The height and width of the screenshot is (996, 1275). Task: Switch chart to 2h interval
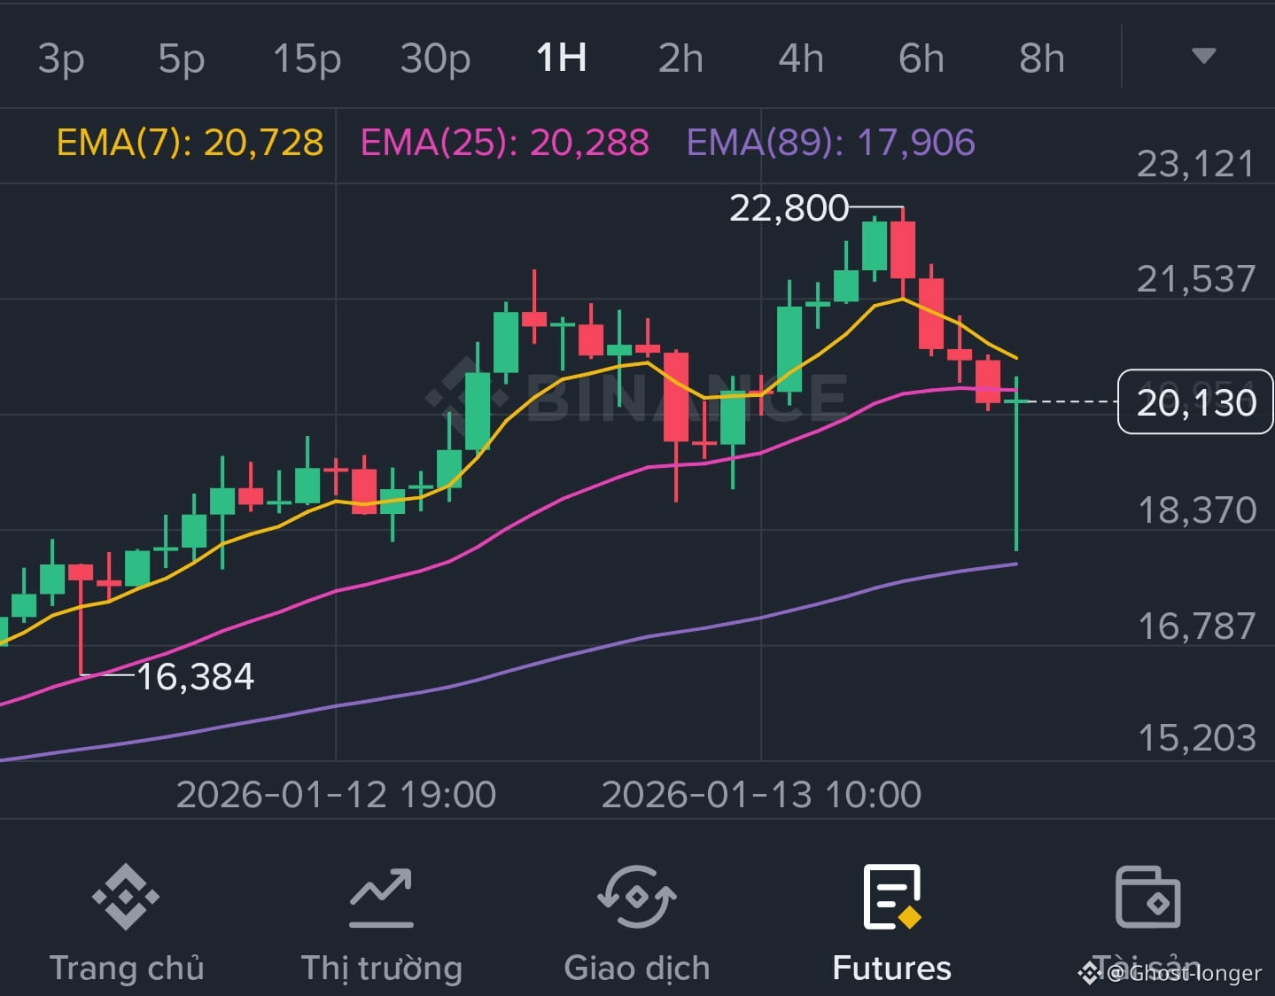click(680, 58)
